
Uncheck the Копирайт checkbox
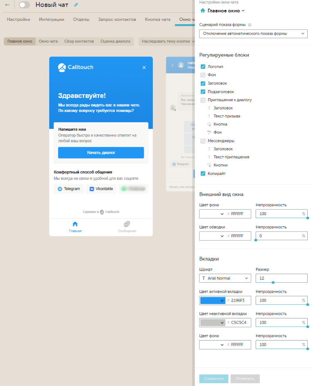pyautogui.click(x=203, y=174)
